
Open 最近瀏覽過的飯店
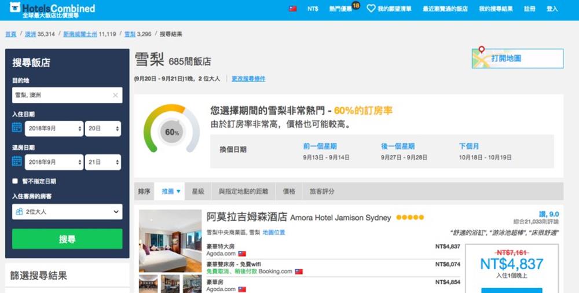[x=445, y=9]
